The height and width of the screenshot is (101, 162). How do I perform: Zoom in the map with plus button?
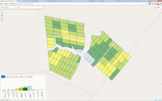coord(2,7)
